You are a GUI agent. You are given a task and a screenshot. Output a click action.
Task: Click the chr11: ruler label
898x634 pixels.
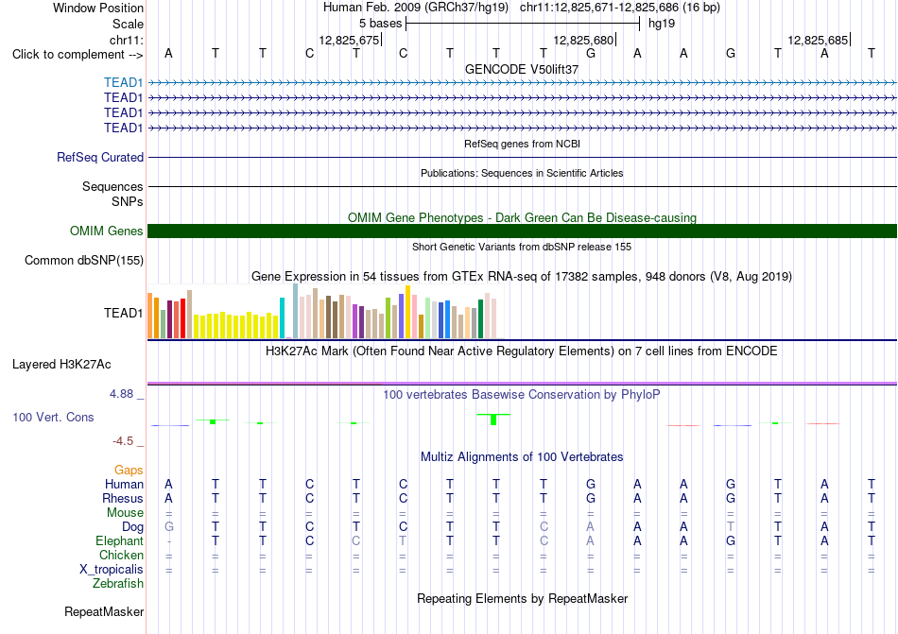(x=126, y=40)
